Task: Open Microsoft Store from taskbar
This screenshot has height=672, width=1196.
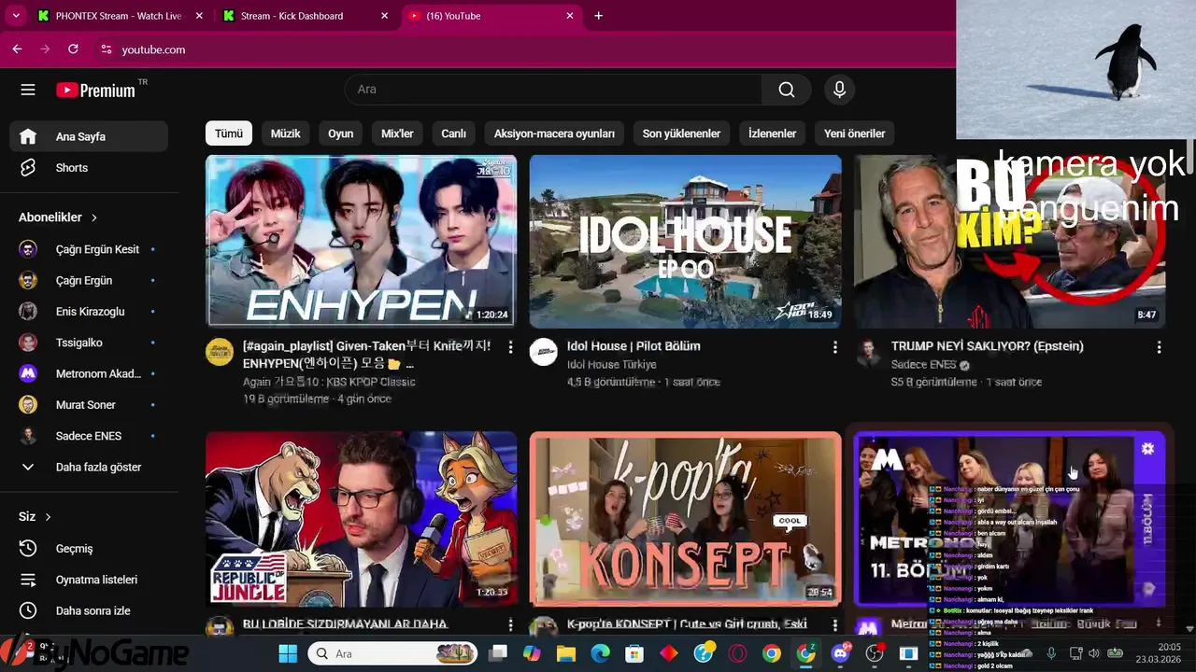Action: click(x=634, y=653)
